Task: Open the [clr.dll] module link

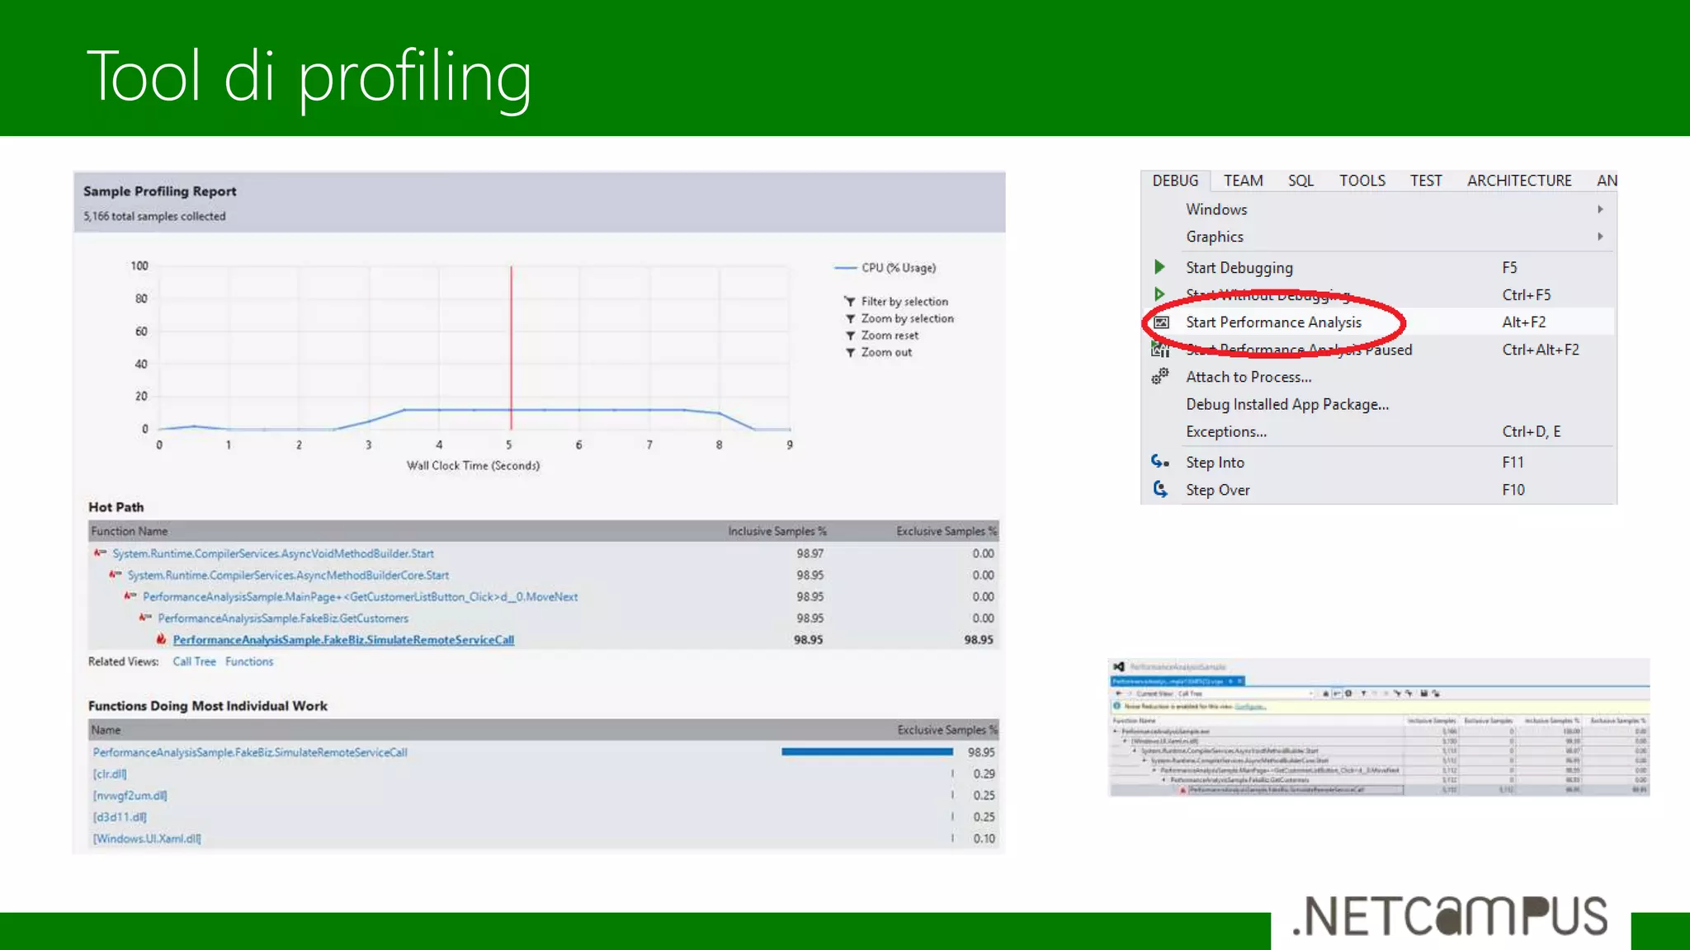Action: 110,774
